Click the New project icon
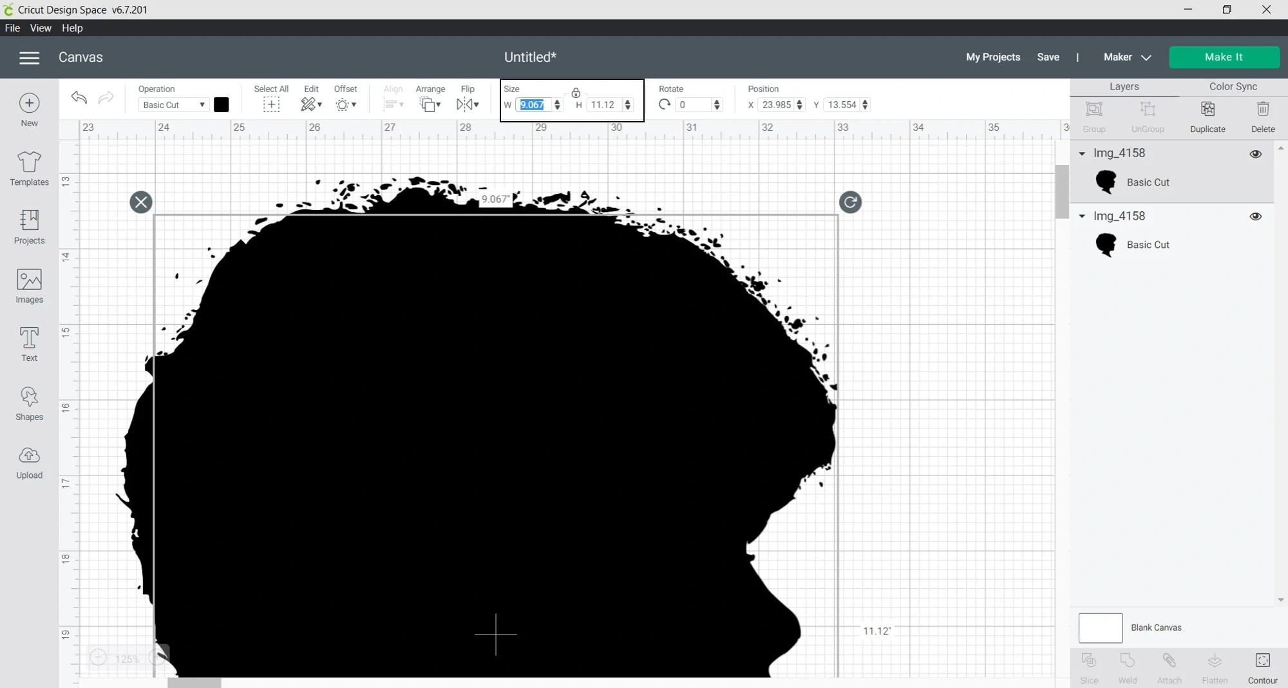The height and width of the screenshot is (688, 1288). coord(29,104)
